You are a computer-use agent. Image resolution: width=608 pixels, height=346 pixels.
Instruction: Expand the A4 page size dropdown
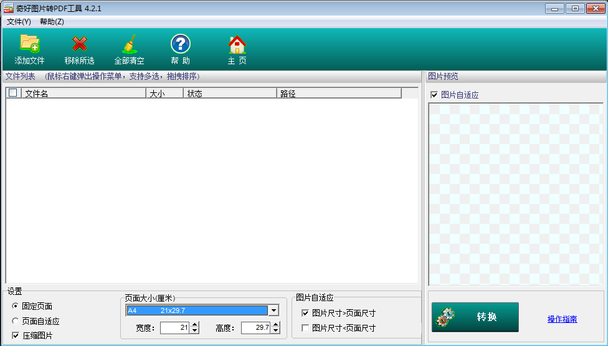pos(273,310)
